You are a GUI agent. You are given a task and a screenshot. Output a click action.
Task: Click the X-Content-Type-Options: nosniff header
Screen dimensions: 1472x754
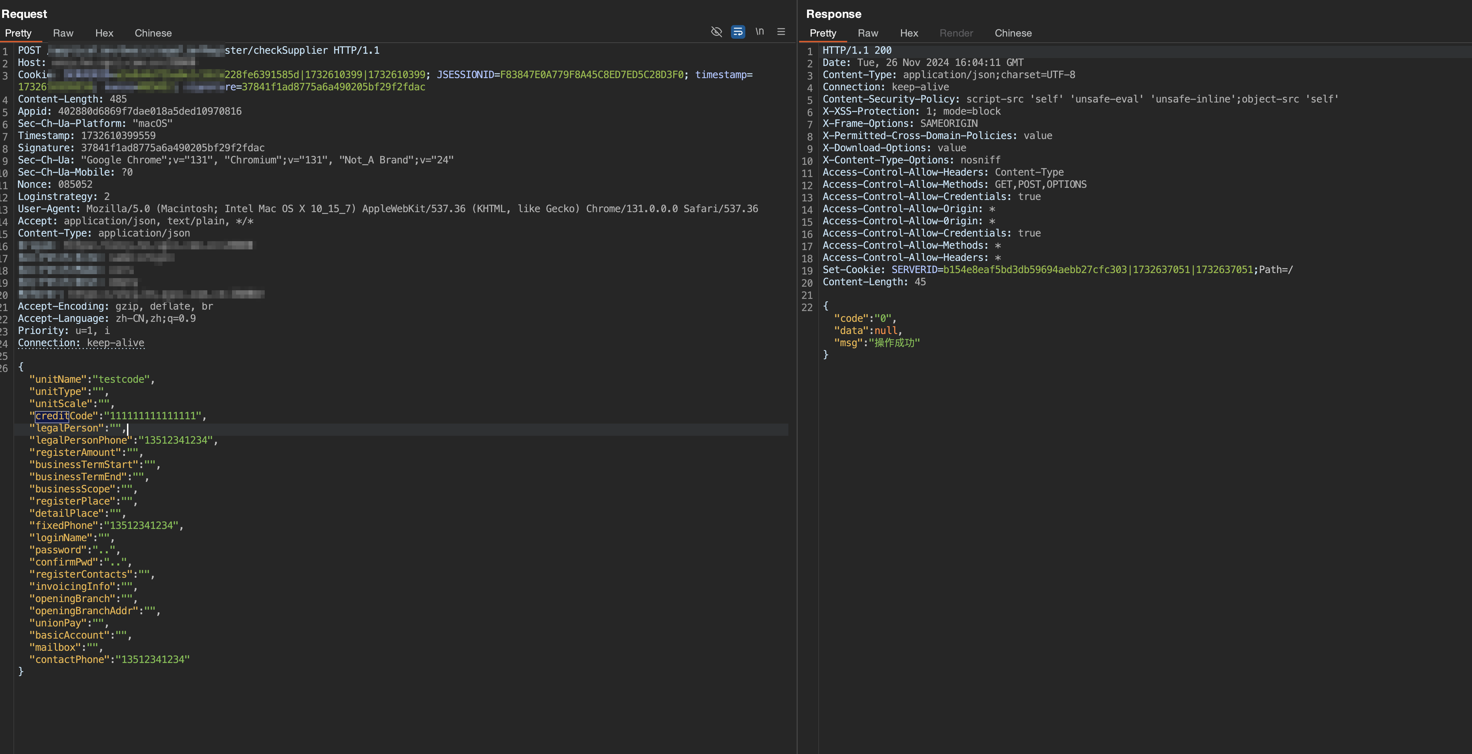pos(912,160)
